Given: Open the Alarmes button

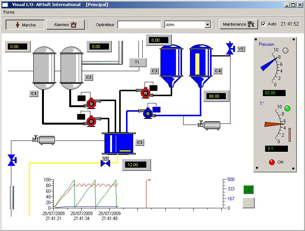Looking at the screenshot, I should coord(65,25).
